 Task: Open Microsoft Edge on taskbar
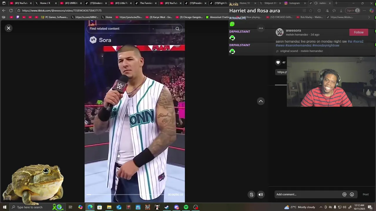90,207
